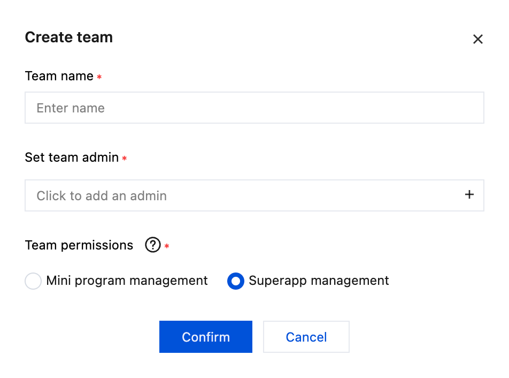Image resolution: width=509 pixels, height=378 pixels.
Task: Click the "Enter name" placeholder text
Action: pyautogui.click(x=71, y=108)
